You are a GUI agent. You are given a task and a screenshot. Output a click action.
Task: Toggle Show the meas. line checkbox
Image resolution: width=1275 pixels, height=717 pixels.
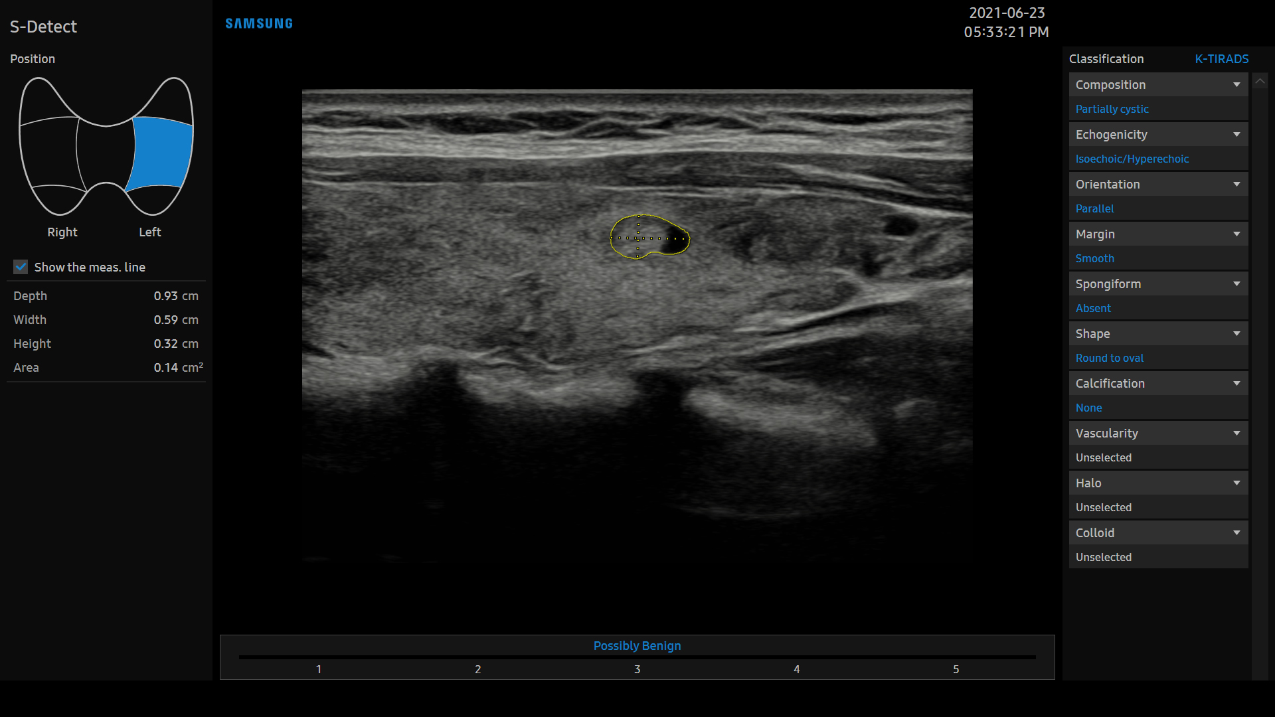(21, 267)
